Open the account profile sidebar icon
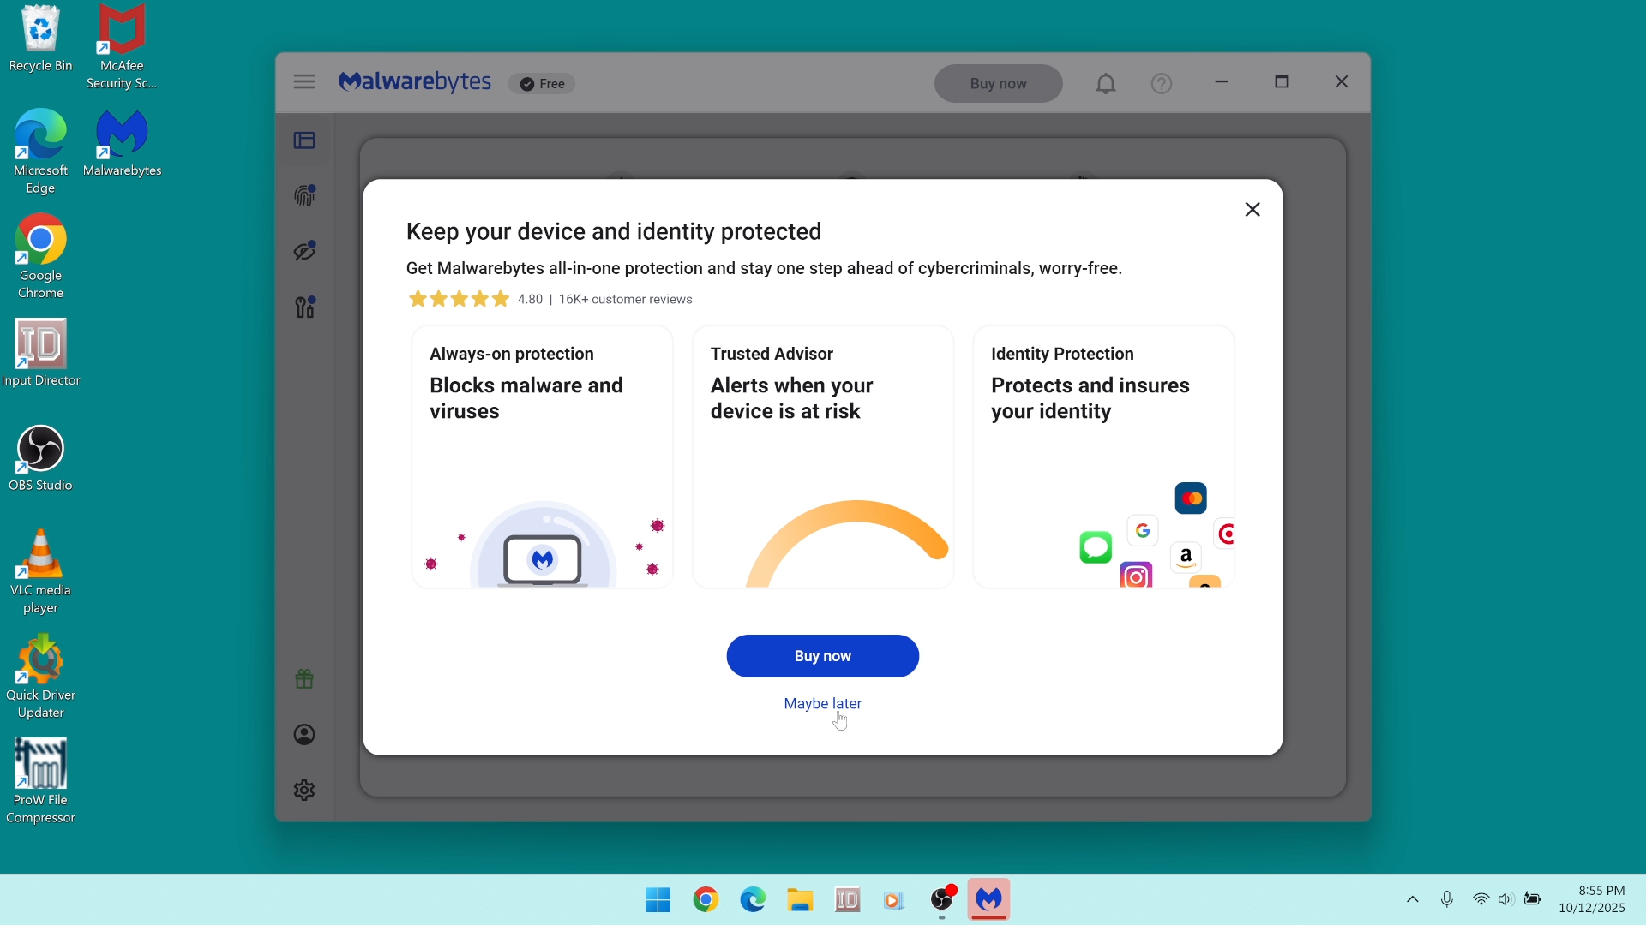 tap(304, 735)
